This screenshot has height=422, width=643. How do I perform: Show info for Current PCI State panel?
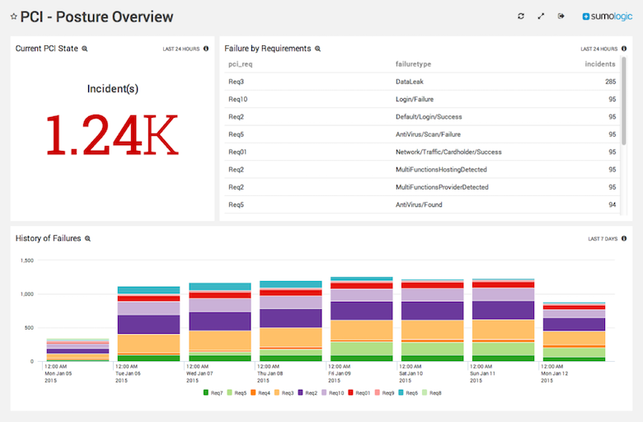[206, 49]
